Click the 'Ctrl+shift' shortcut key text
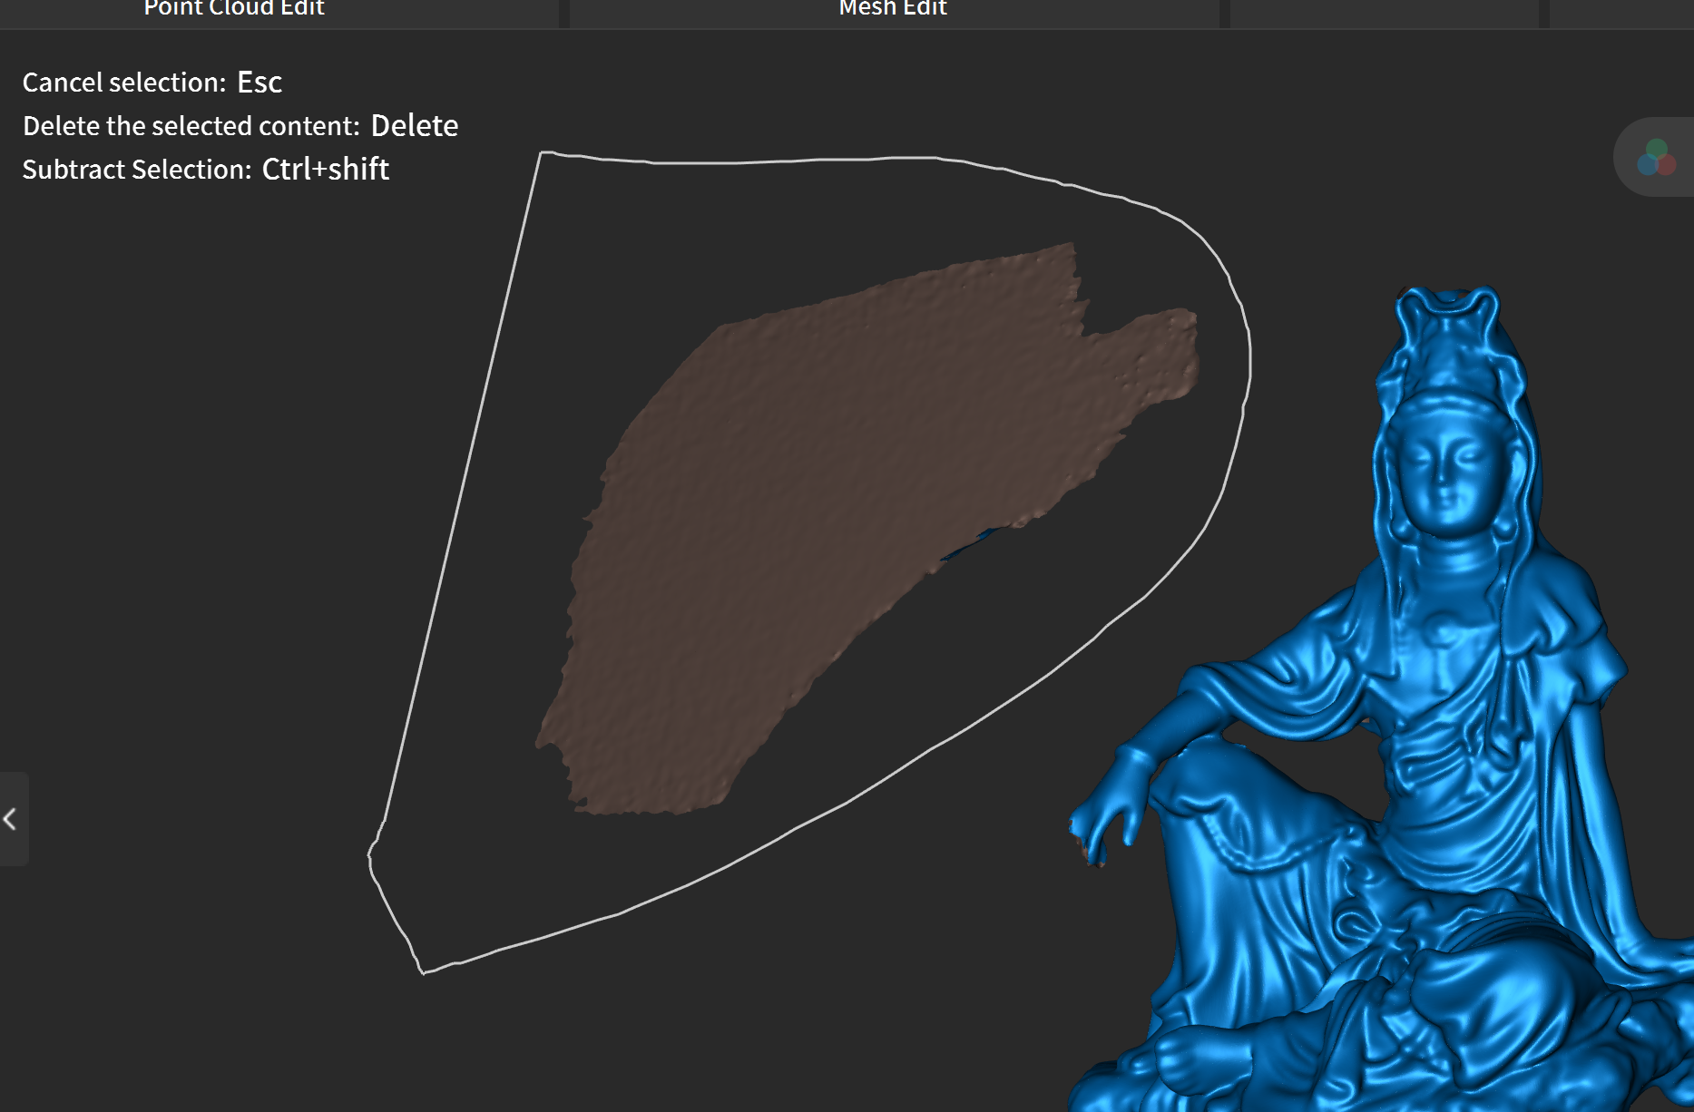 [326, 170]
